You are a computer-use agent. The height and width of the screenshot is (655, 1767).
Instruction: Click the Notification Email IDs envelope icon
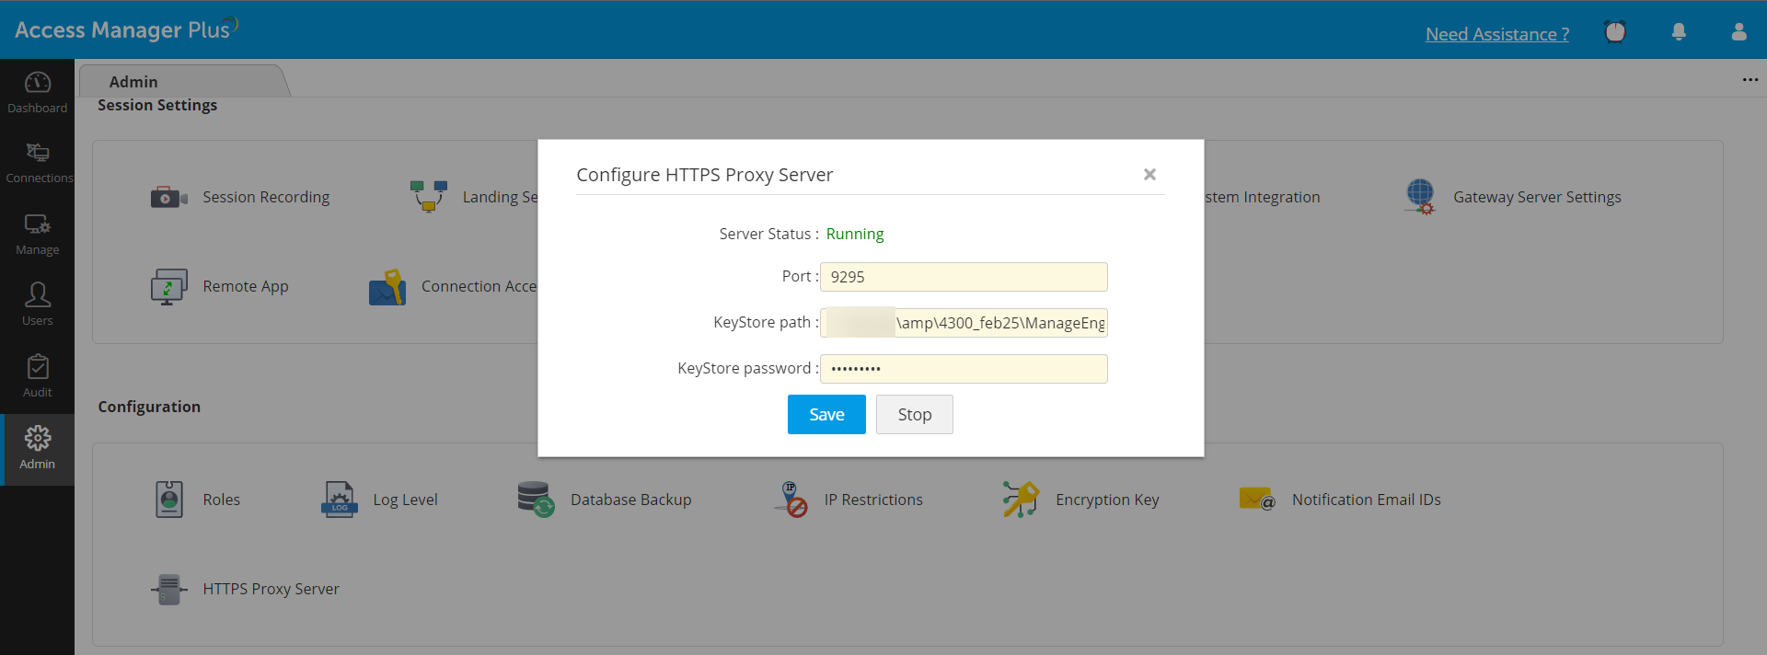point(1256,500)
